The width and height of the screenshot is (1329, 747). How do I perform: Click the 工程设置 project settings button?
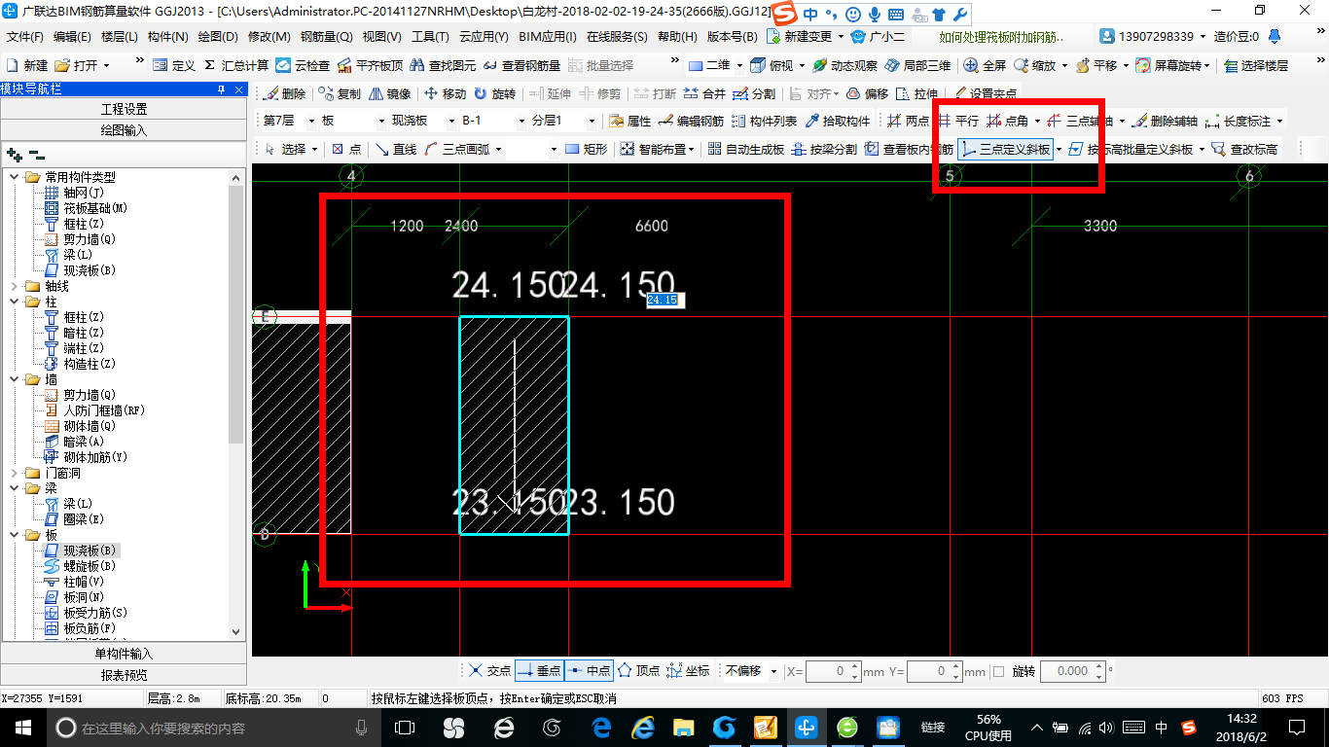tap(124, 109)
